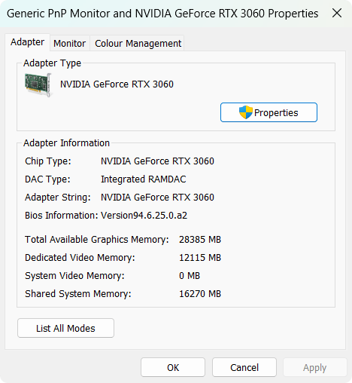
Task: Click the NVIDIA GeForce RTX 3060 adapter name
Action: point(117,84)
